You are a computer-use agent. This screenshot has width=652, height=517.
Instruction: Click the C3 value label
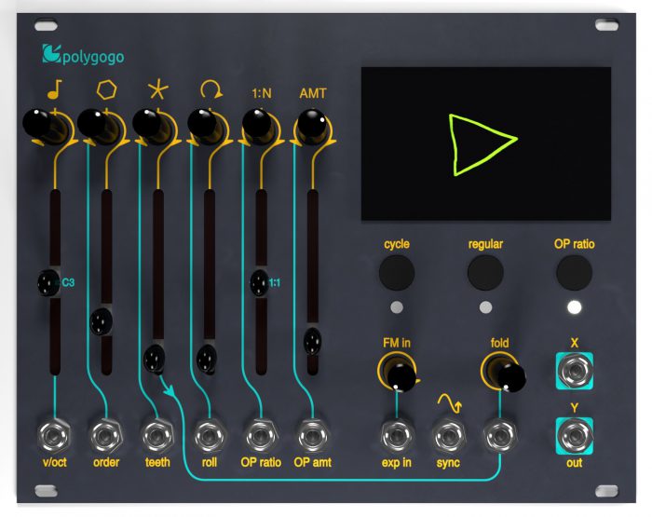coord(68,283)
